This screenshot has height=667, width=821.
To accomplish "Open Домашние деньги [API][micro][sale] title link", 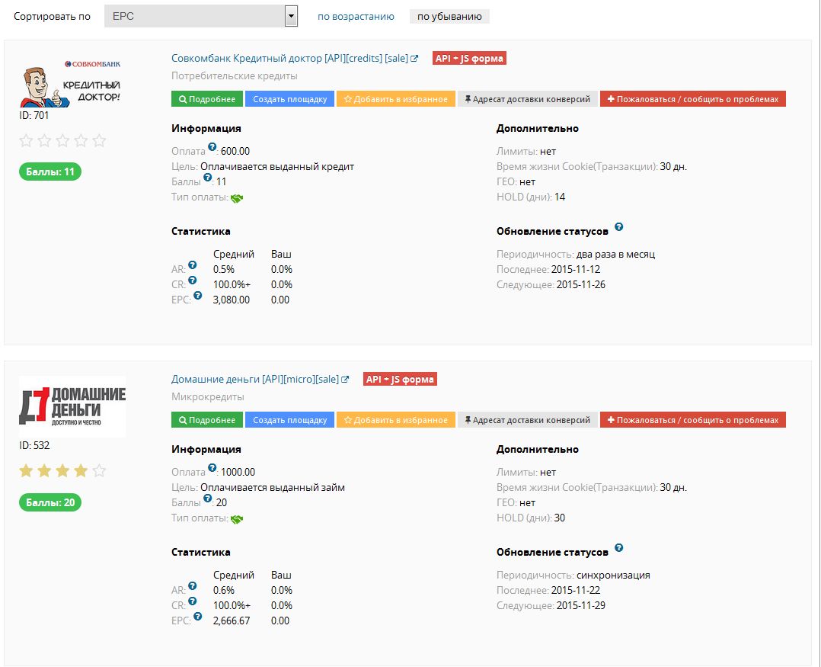I will pyautogui.click(x=255, y=379).
